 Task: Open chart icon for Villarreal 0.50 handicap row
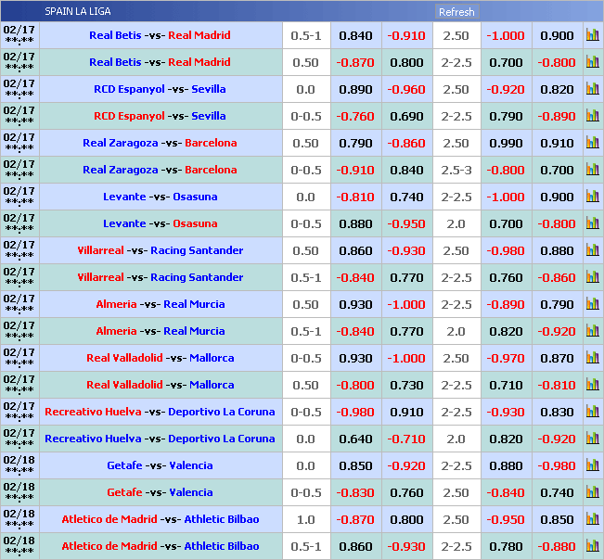592,251
